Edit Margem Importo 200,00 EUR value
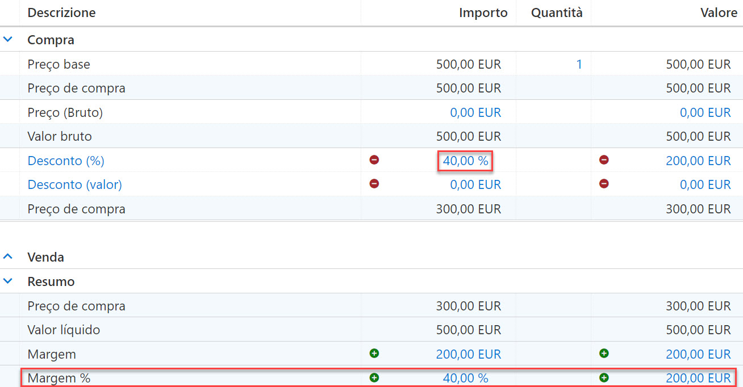 click(469, 354)
